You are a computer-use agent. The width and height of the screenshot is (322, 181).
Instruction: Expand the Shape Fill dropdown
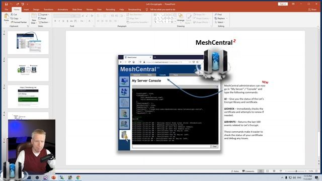(199, 15)
